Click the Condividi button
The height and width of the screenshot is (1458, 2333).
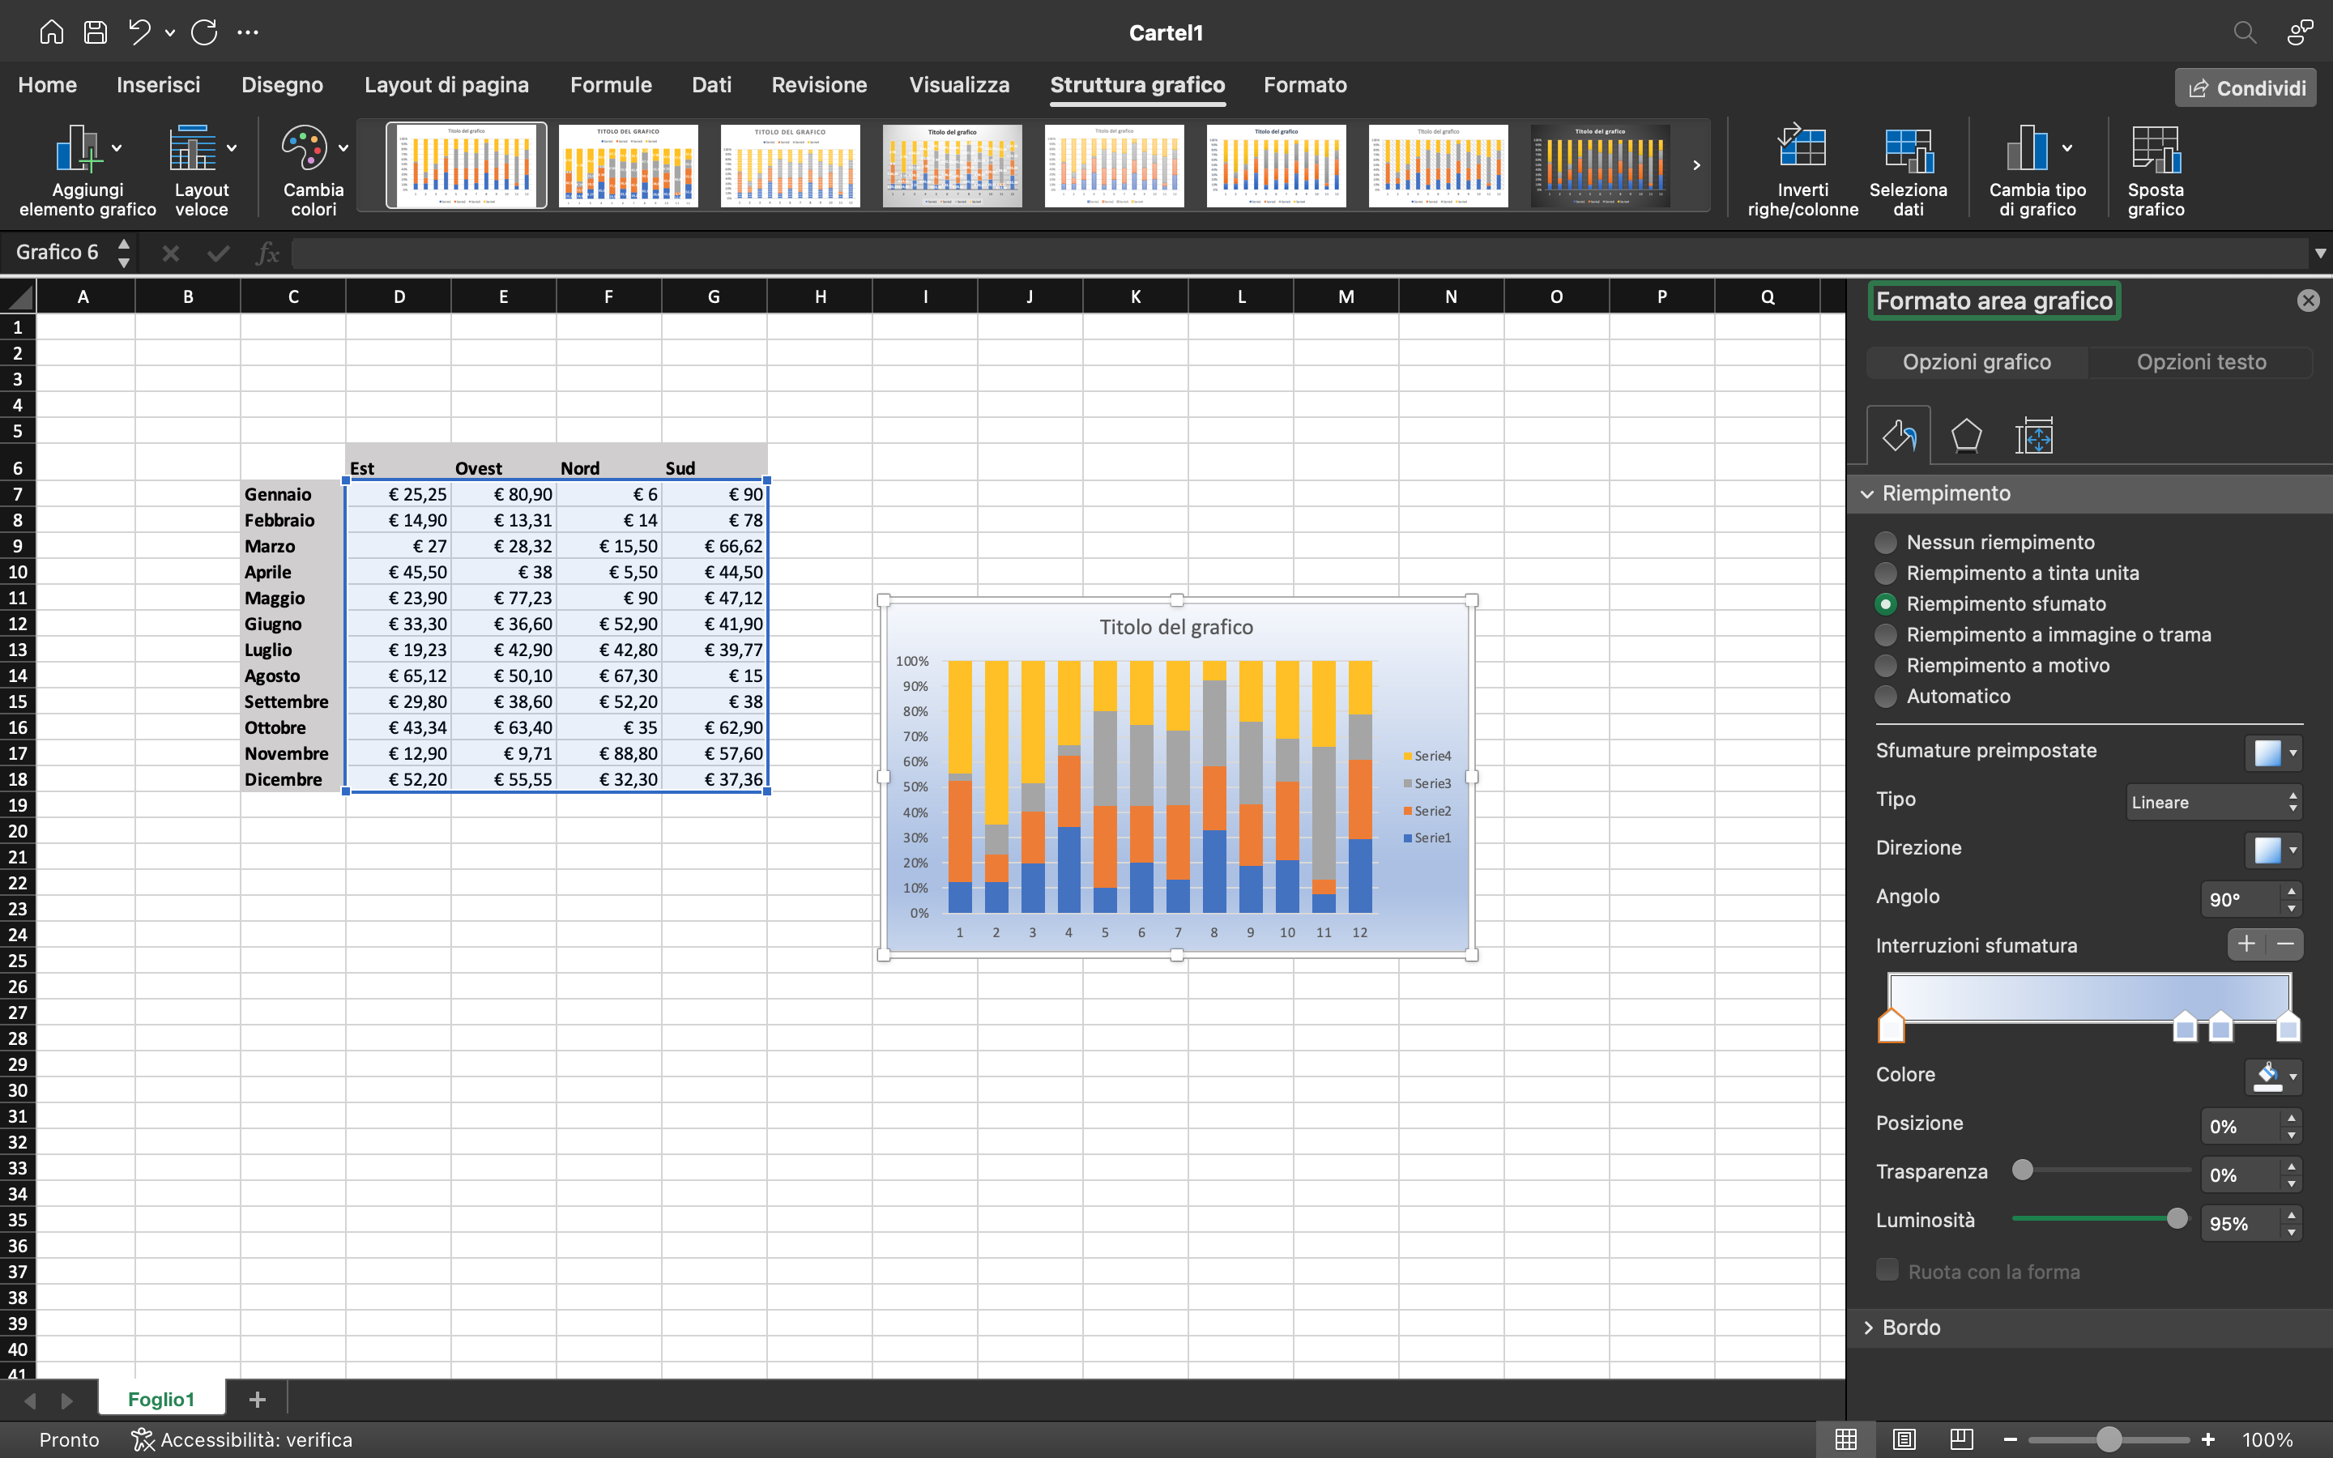click(x=2243, y=87)
